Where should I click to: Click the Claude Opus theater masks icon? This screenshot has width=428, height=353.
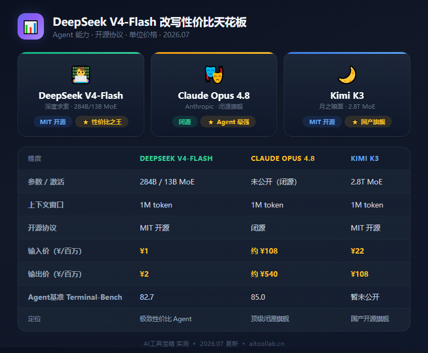pos(214,74)
